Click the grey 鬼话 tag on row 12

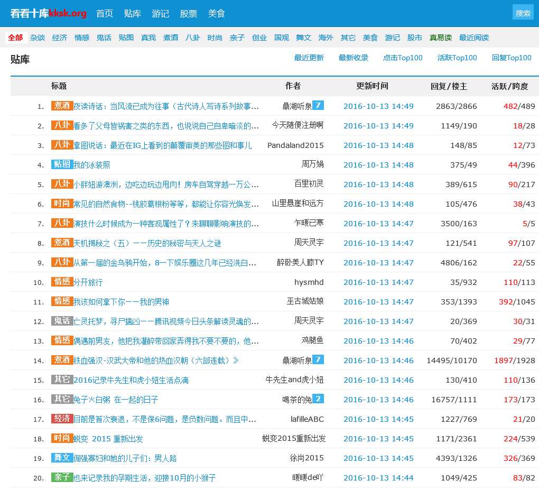[62, 321]
